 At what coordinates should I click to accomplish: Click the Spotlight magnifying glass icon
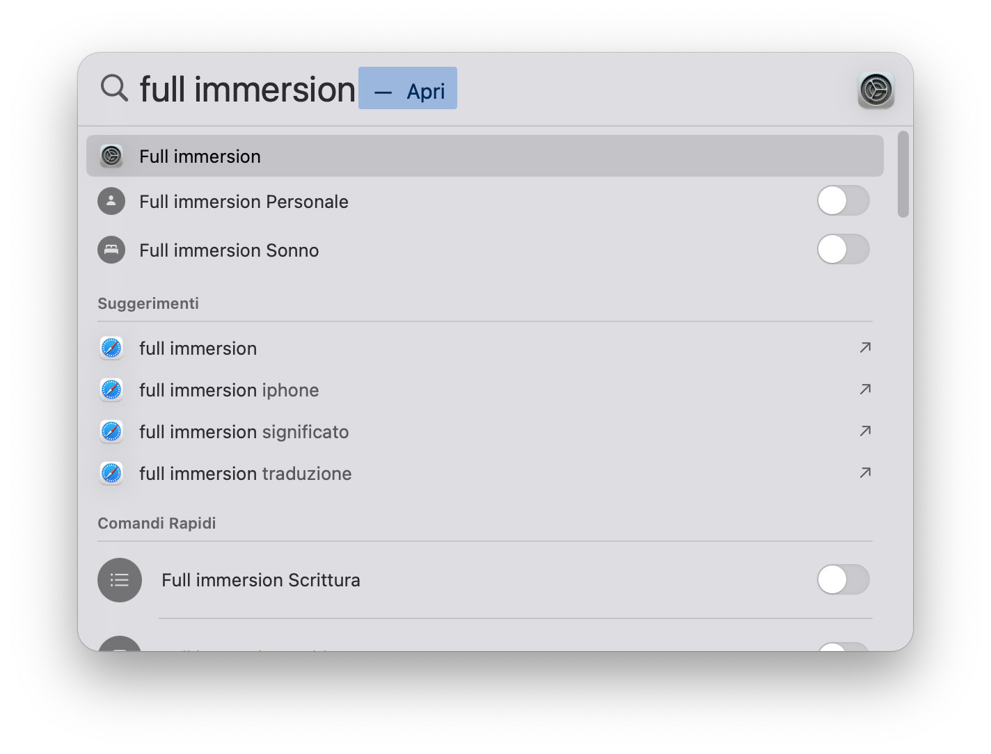[114, 88]
